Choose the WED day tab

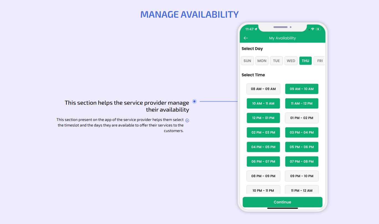(x=291, y=61)
